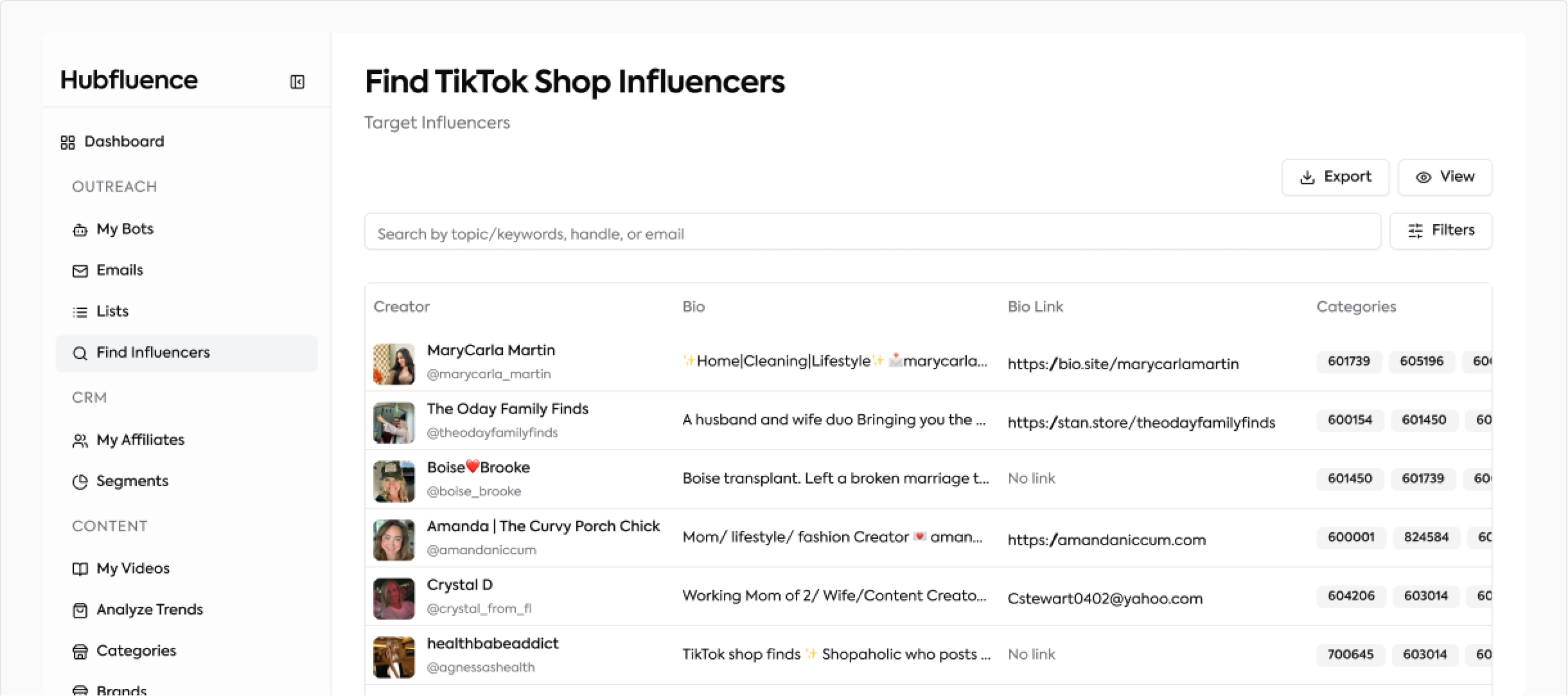
Task: Select category tag 601739 for MaryCarla Martin
Action: [x=1349, y=361]
